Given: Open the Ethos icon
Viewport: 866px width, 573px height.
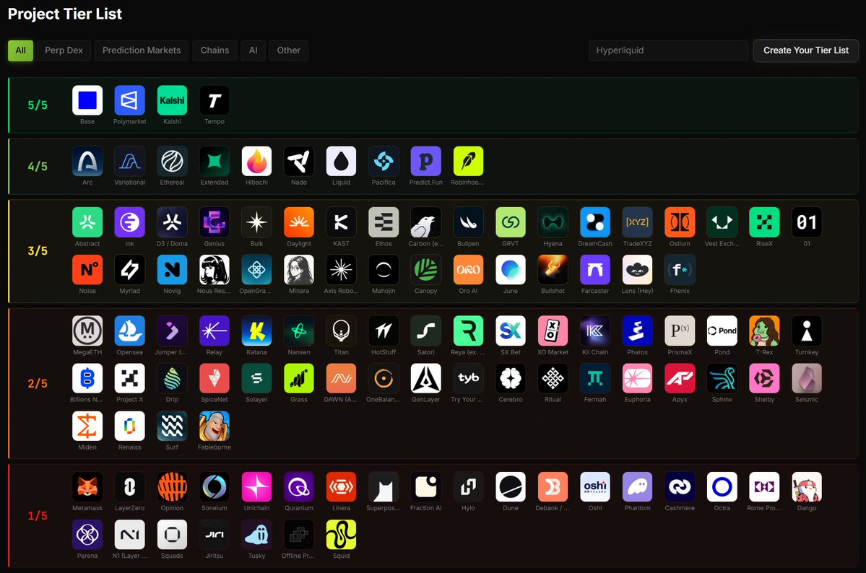Looking at the screenshot, I should pos(384,222).
